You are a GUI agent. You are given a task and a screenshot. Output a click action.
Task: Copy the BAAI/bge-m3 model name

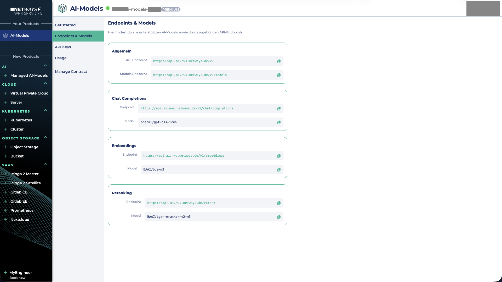point(279,169)
